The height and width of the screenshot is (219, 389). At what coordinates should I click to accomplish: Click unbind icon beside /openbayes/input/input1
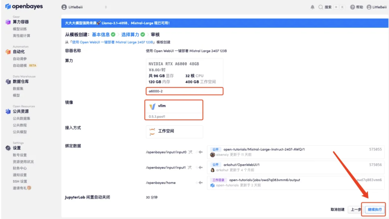pyautogui.click(x=190, y=167)
